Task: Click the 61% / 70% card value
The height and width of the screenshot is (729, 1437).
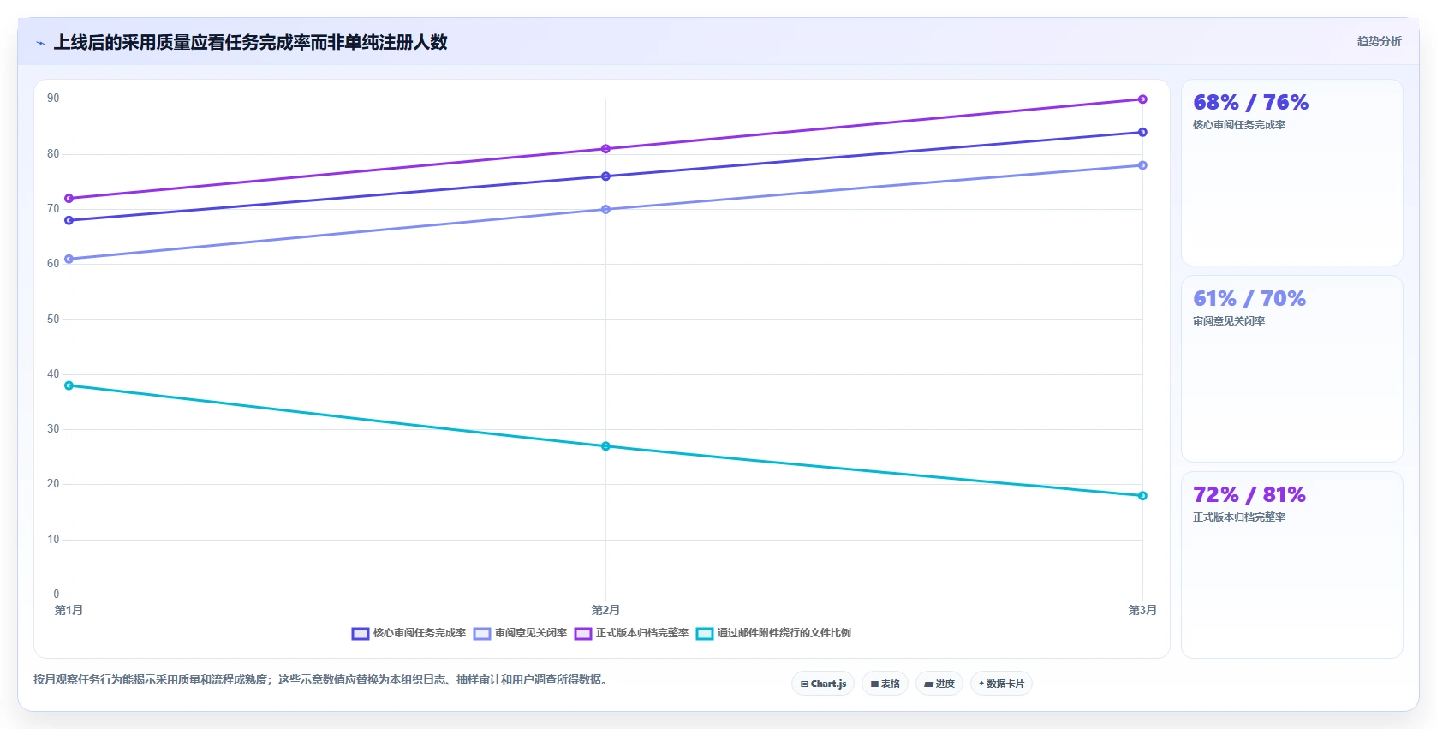Action: point(1249,299)
